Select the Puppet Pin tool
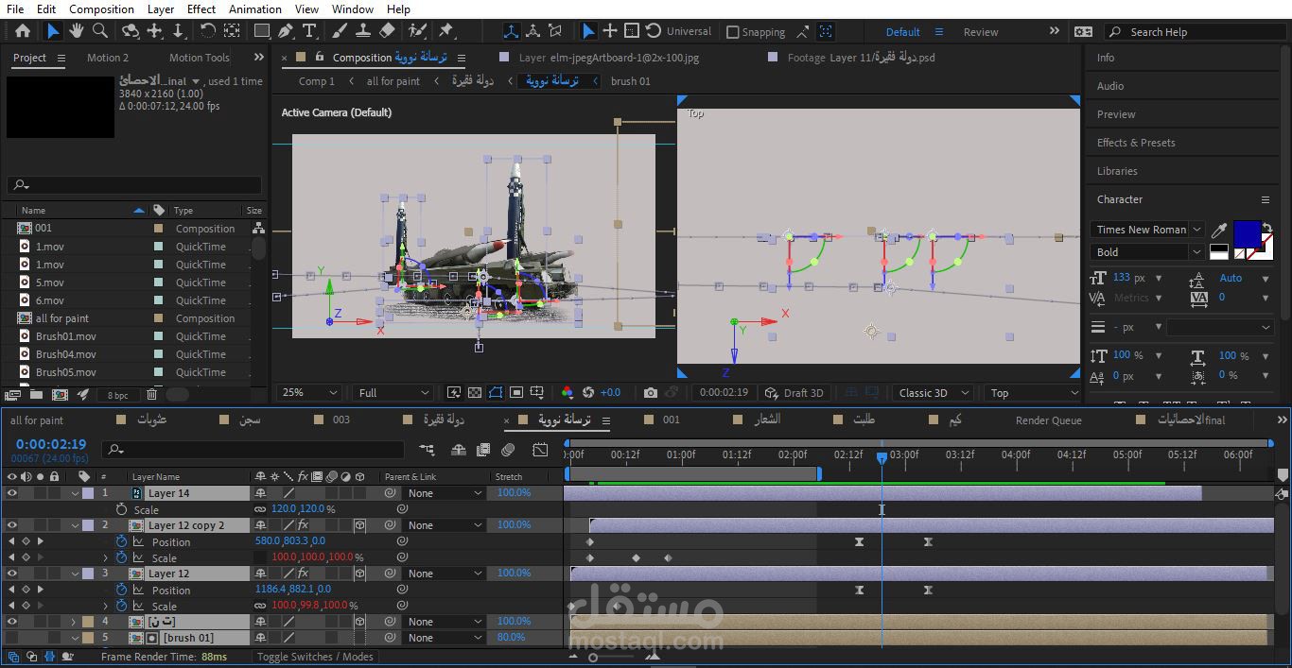This screenshot has height=668, width=1292. 445,31
